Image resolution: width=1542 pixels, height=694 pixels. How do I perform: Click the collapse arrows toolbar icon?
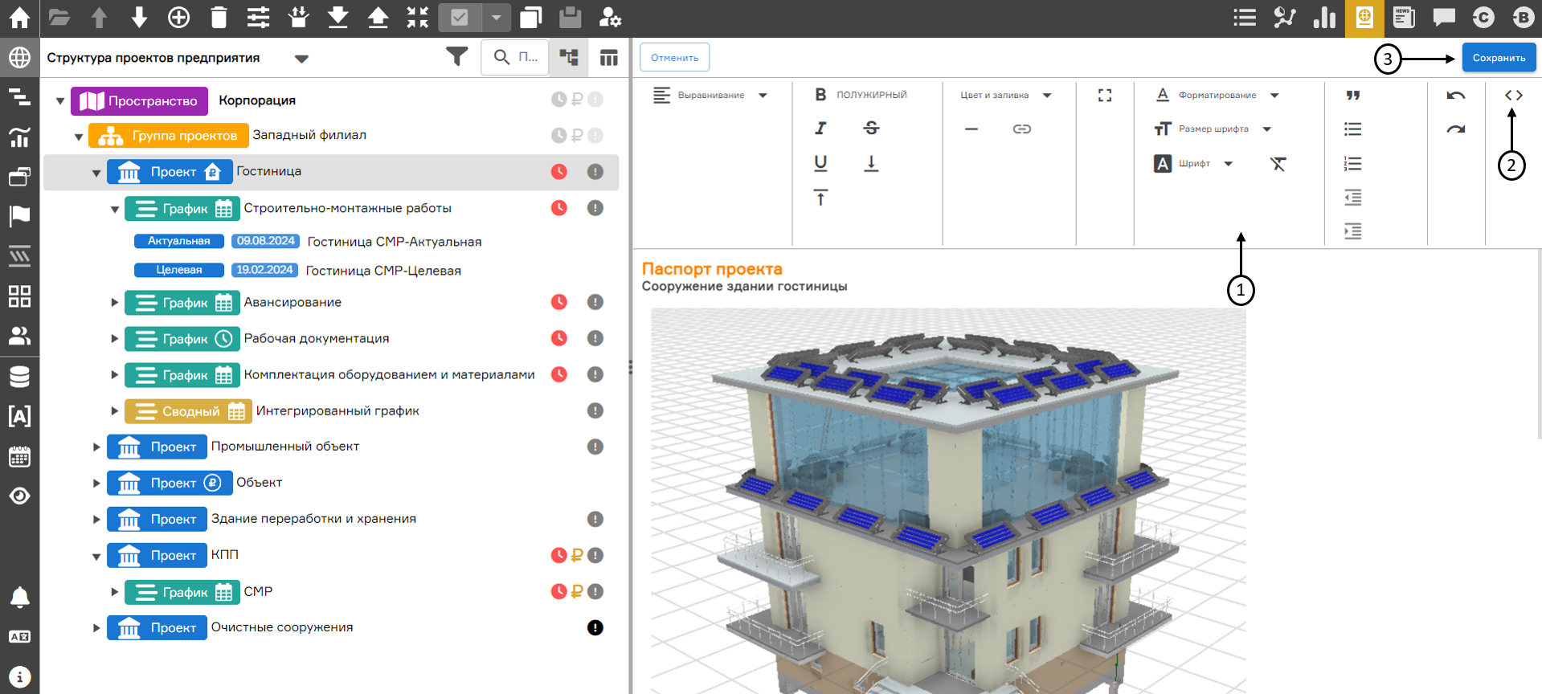[418, 17]
